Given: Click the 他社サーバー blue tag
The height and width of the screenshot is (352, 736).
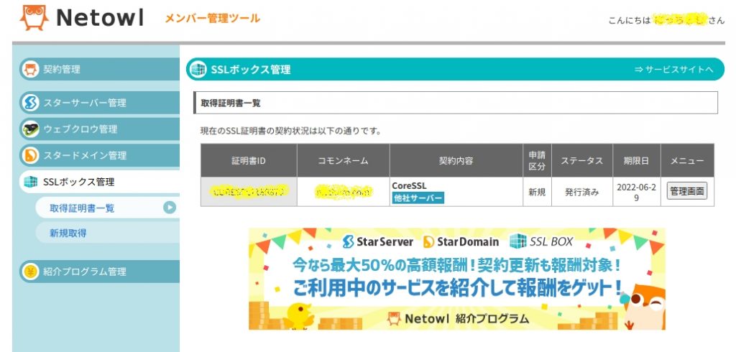Looking at the screenshot, I should (x=418, y=198).
